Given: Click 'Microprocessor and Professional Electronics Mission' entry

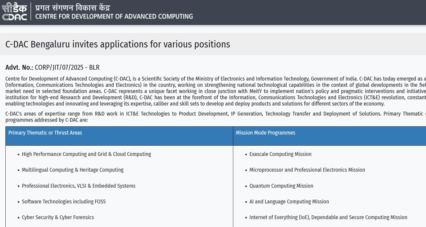Looking at the screenshot, I should point(307,170).
